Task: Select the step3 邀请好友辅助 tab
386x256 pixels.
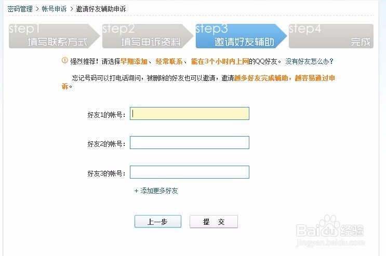Action: (x=241, y=36)
